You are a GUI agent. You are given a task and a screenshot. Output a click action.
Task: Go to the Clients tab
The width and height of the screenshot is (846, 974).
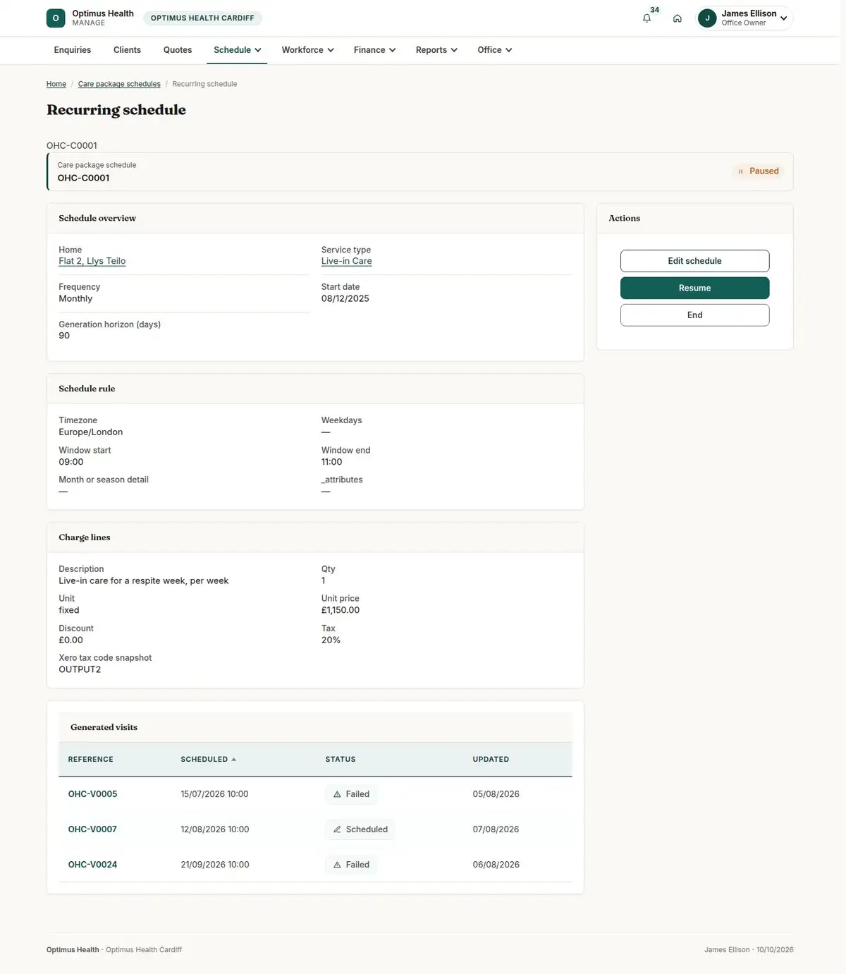[x=127, y=50]
